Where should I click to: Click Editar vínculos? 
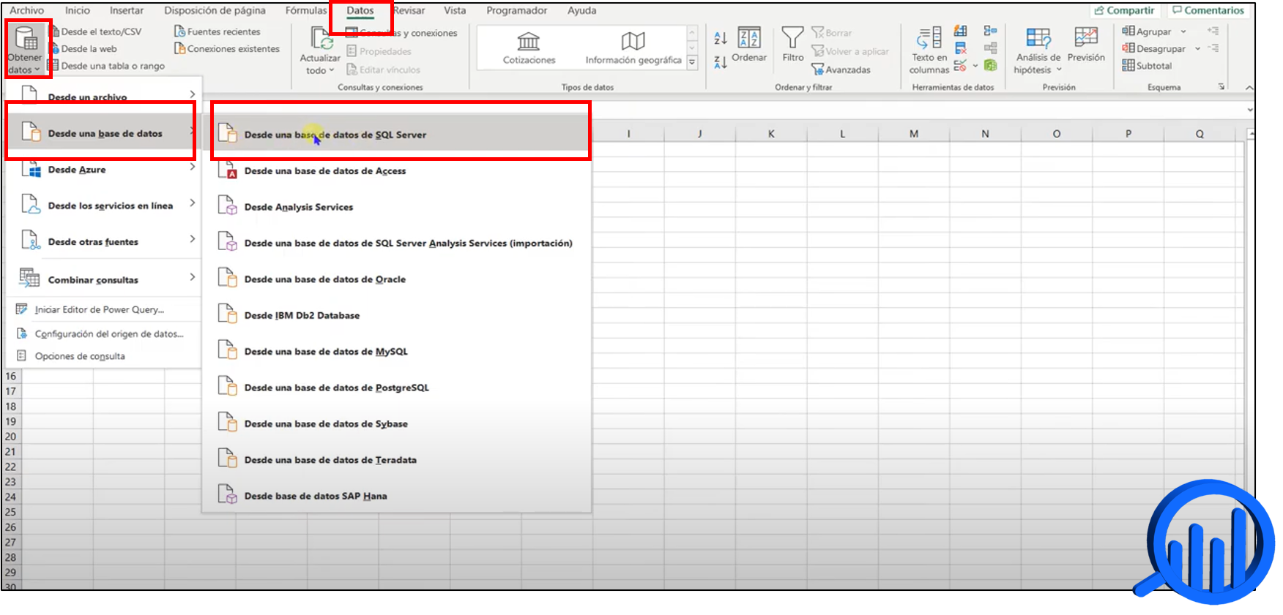[383, 69]
